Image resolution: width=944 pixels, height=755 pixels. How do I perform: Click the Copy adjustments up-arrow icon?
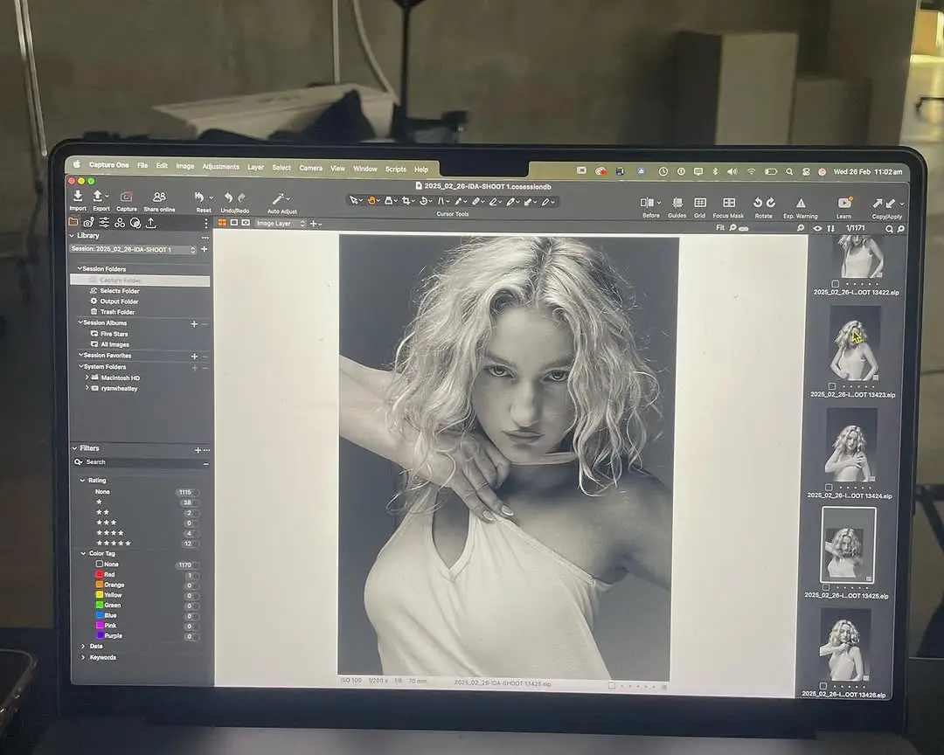(x=878, y=204)
